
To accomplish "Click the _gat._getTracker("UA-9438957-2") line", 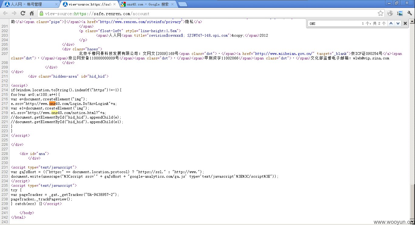I will pos(65,195).
